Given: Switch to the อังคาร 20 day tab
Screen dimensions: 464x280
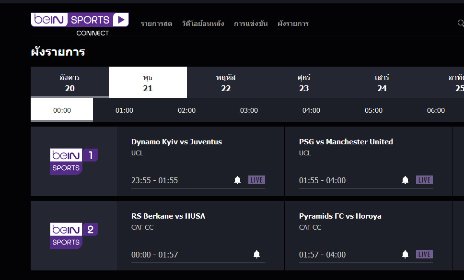Looking at the screenshot, I should coord(70,82).
